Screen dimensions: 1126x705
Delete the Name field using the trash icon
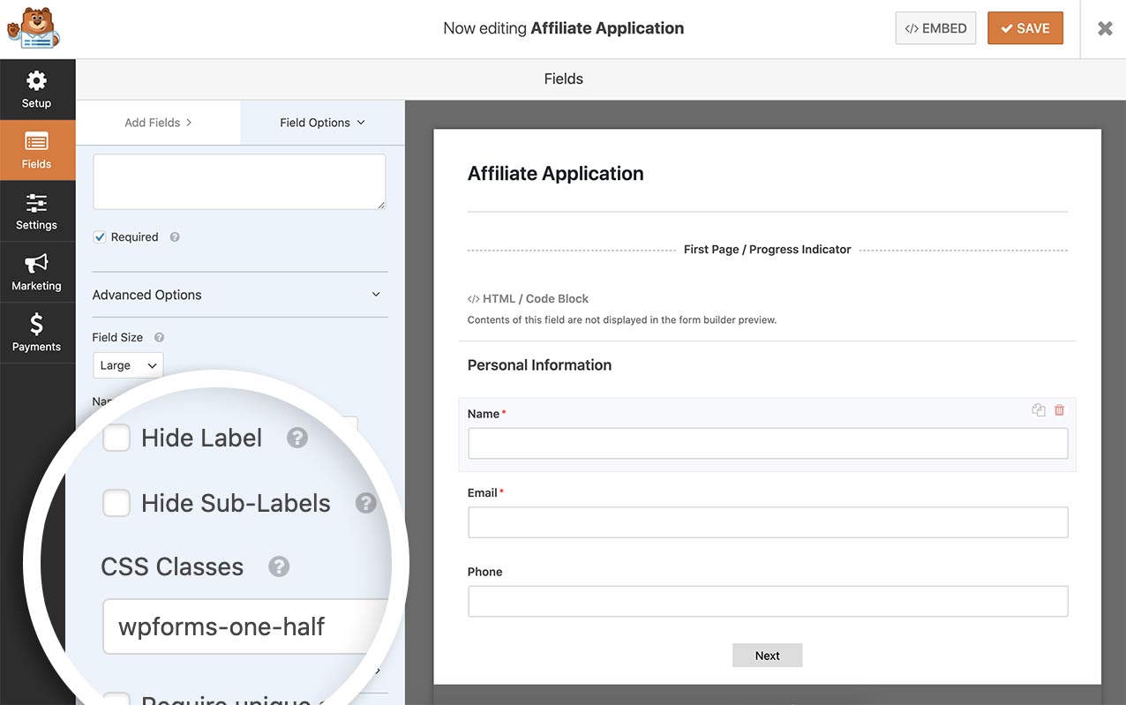(1059, 409)
